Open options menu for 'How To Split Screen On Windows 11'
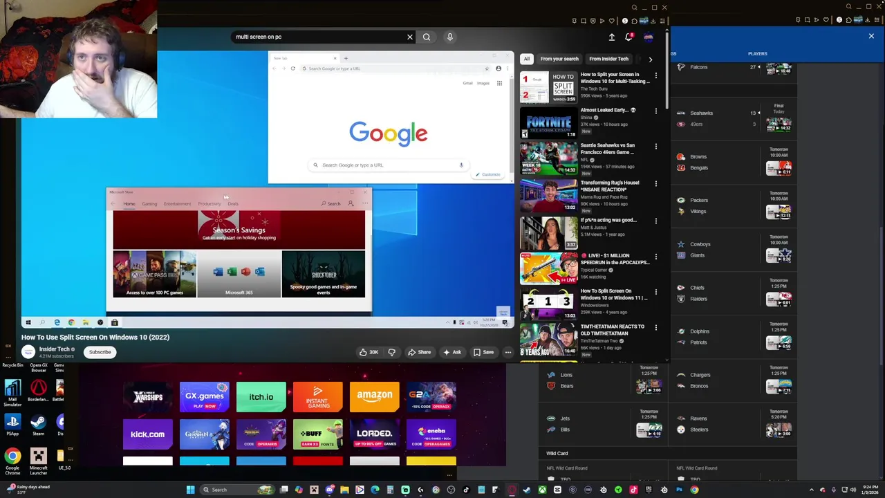The image size is (885, 498). tap(656, 292)
